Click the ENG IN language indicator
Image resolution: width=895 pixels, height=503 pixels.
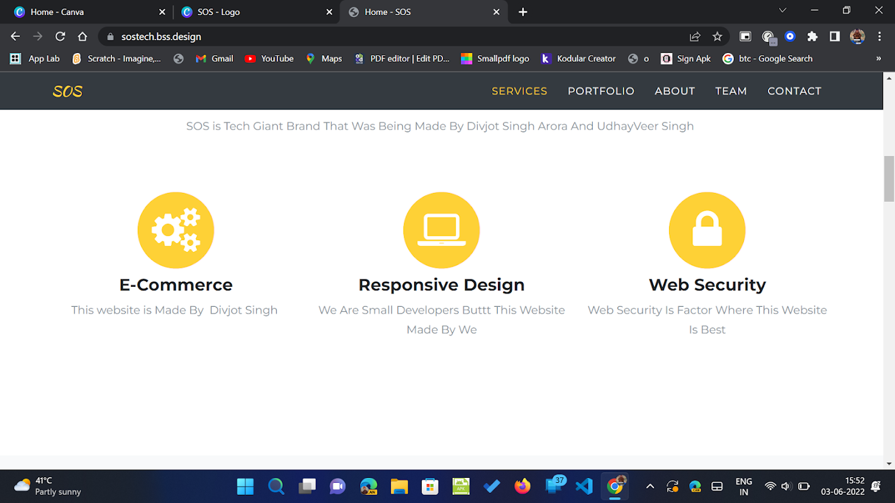744,486
